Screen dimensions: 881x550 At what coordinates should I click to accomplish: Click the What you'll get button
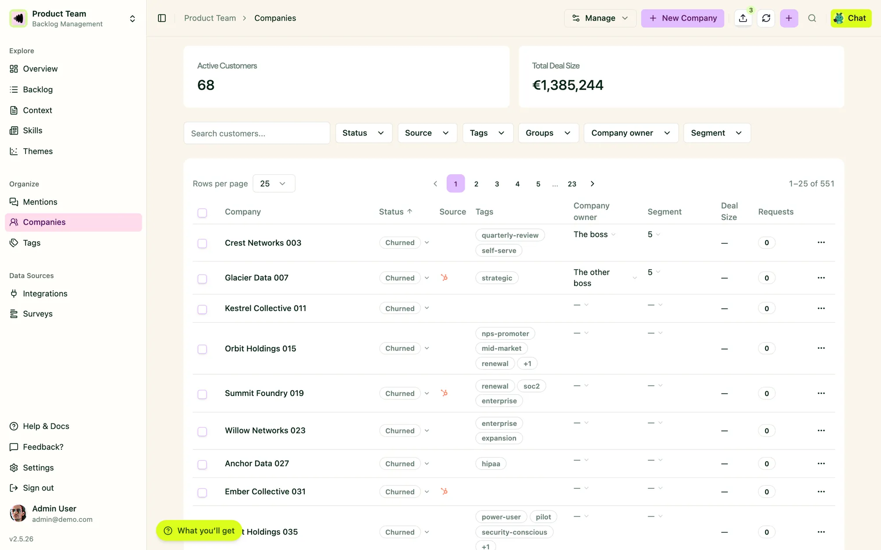pyautogui.click(x=199, y=531)
